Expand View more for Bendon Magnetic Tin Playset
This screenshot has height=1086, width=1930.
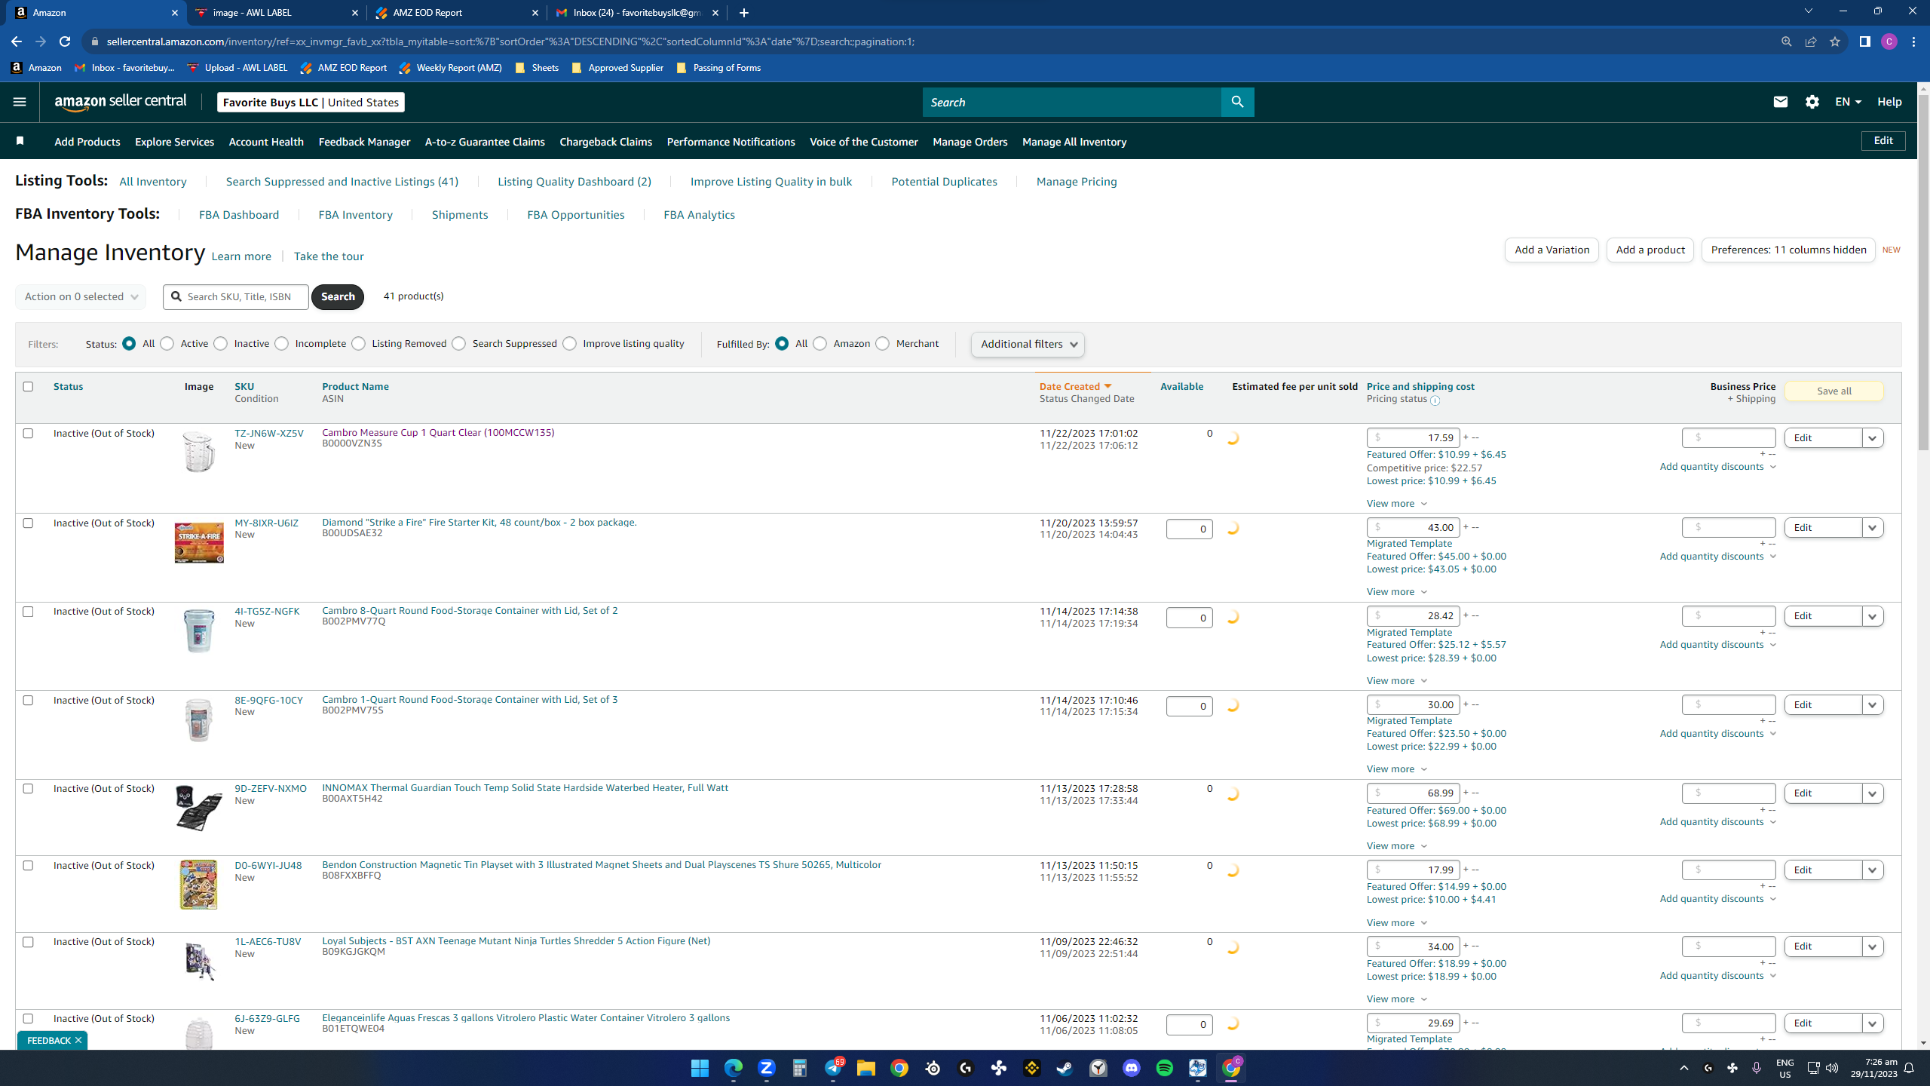(x=1396, y=922)
